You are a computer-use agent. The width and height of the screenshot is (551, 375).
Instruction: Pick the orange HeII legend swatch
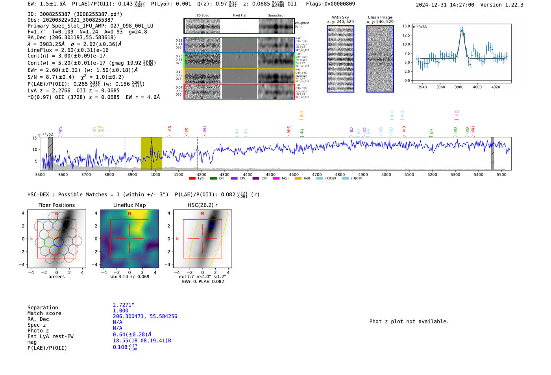coord(298,178)
